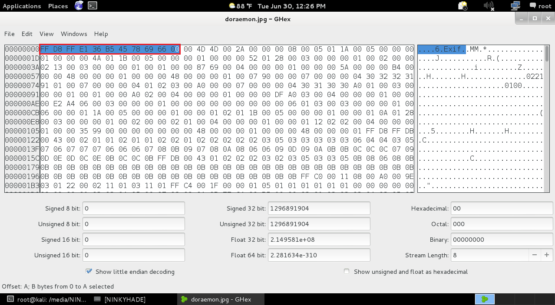The height and width of the screenshot is (305, 555).
Task: Click the Signed 32 bit value field
Action: point(319,208)
